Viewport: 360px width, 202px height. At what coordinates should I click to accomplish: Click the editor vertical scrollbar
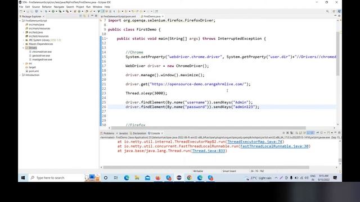coord(337,54)
